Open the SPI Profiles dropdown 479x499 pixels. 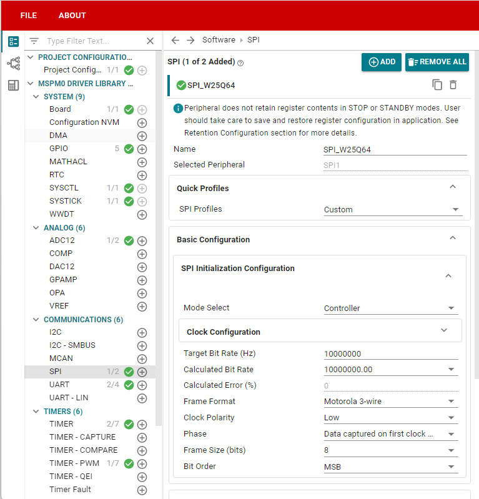coord(393,209)
